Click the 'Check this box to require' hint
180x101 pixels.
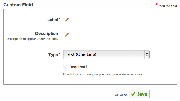click(103, 74)
